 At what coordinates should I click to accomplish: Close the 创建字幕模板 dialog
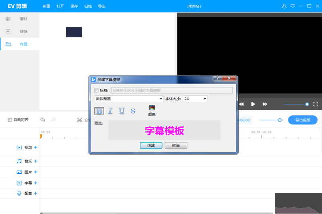229,78
